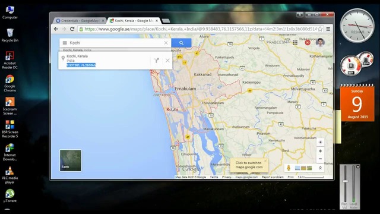Open Internet Download Manager shortcut
The width and height of the screenshot is (380, 214).
pos(10,152)
